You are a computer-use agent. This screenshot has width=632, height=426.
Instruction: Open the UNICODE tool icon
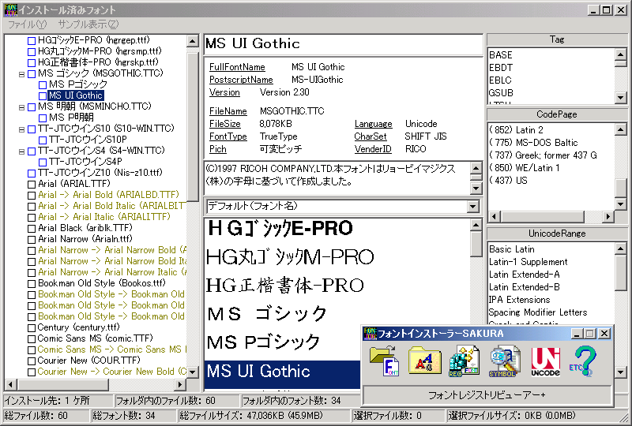point(545,361)
